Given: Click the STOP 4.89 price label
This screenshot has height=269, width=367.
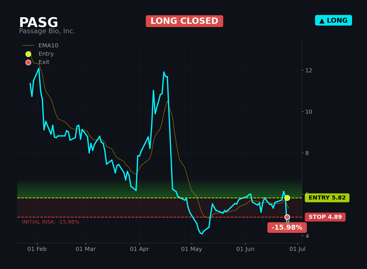Looking at the screenshot, I should coord(325,217).
